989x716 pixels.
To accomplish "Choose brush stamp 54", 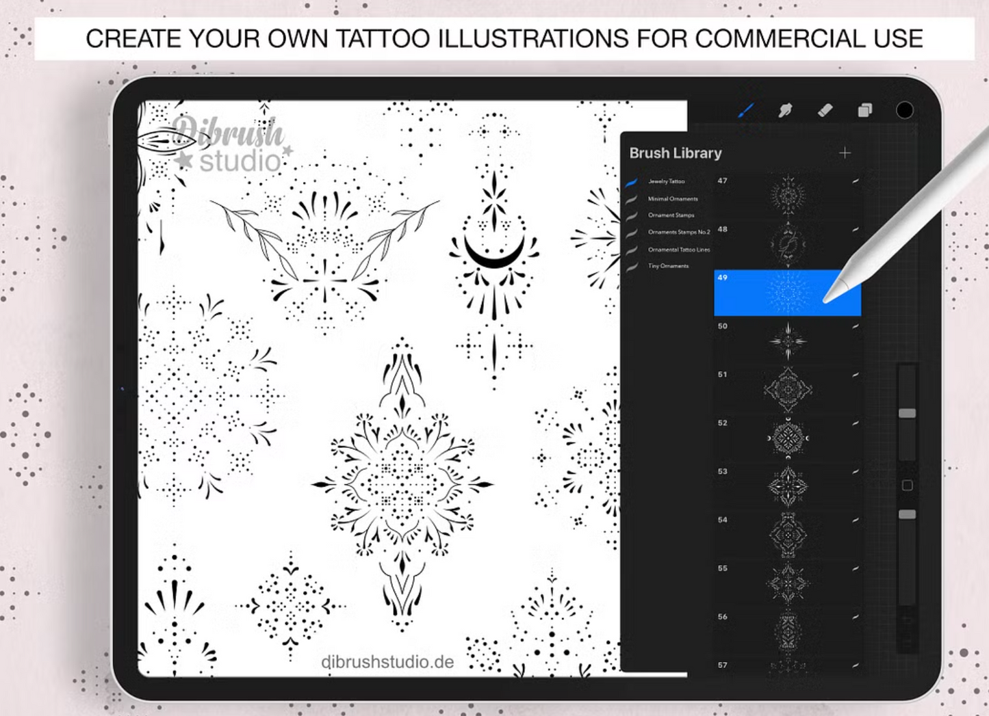I will click(x=788, y=535).
